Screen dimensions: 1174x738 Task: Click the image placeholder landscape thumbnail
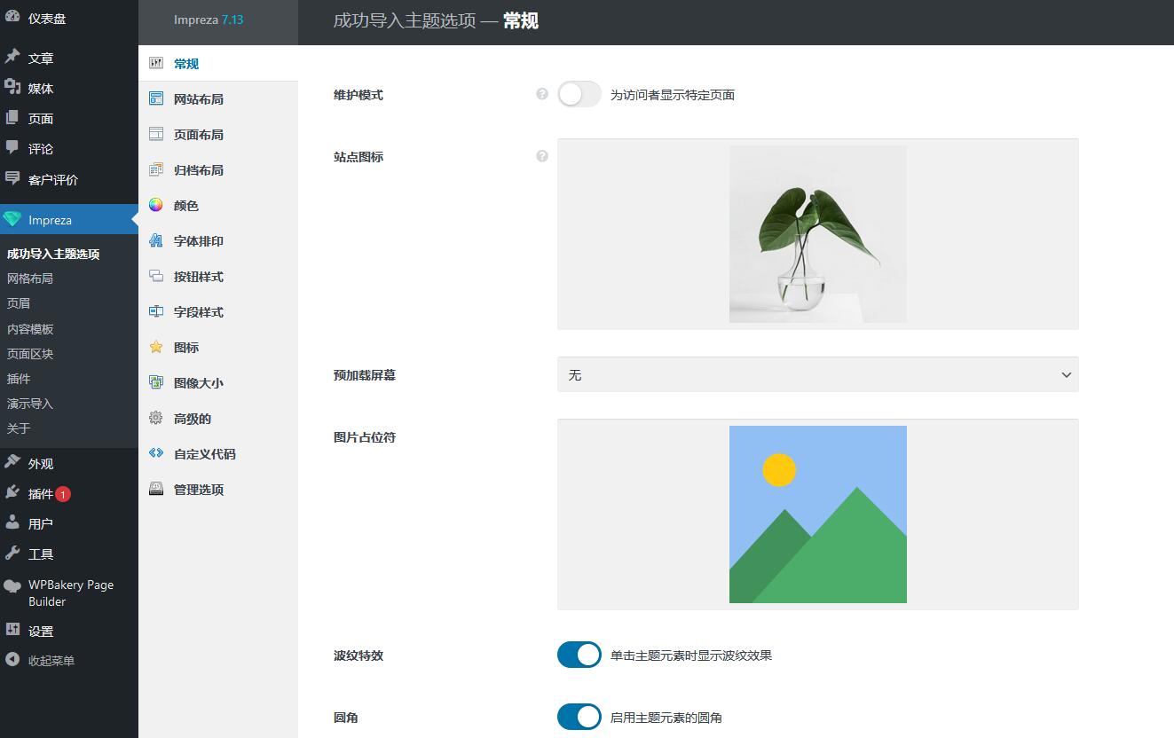tap(818, 514)
